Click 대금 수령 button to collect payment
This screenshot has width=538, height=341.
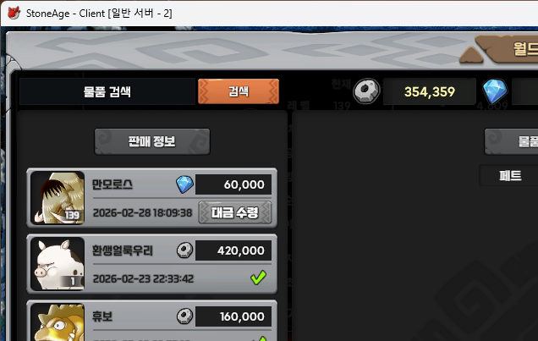[235, 212]
